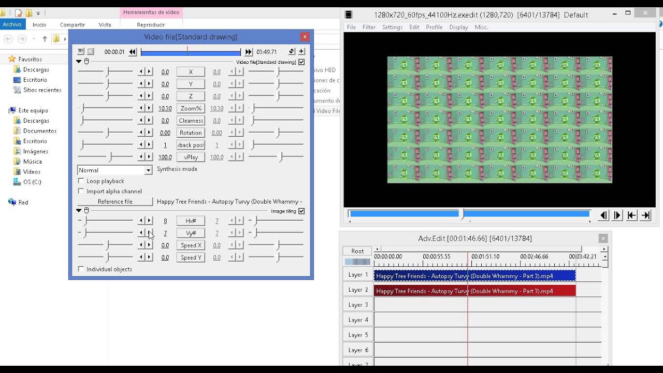
Task: Click mouse icon in Image tiling section
Action: (87, 210)
